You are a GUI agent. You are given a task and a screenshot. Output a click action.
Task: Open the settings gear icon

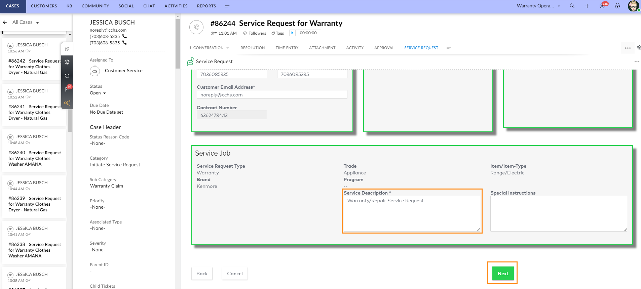coord(617,6)
